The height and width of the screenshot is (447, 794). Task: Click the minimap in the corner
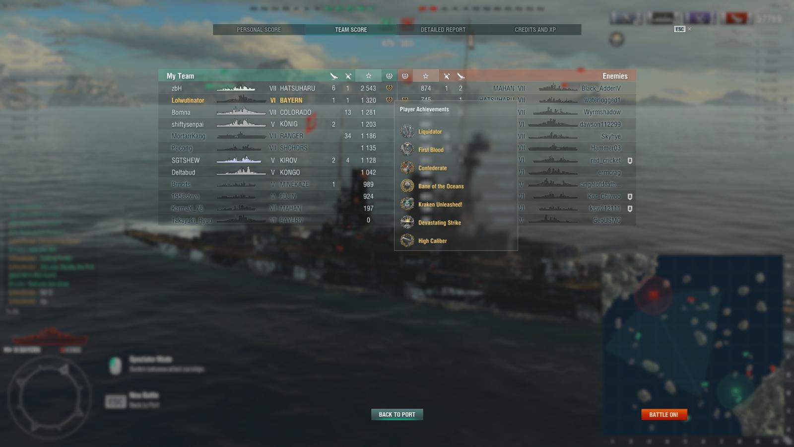point(693,347)
